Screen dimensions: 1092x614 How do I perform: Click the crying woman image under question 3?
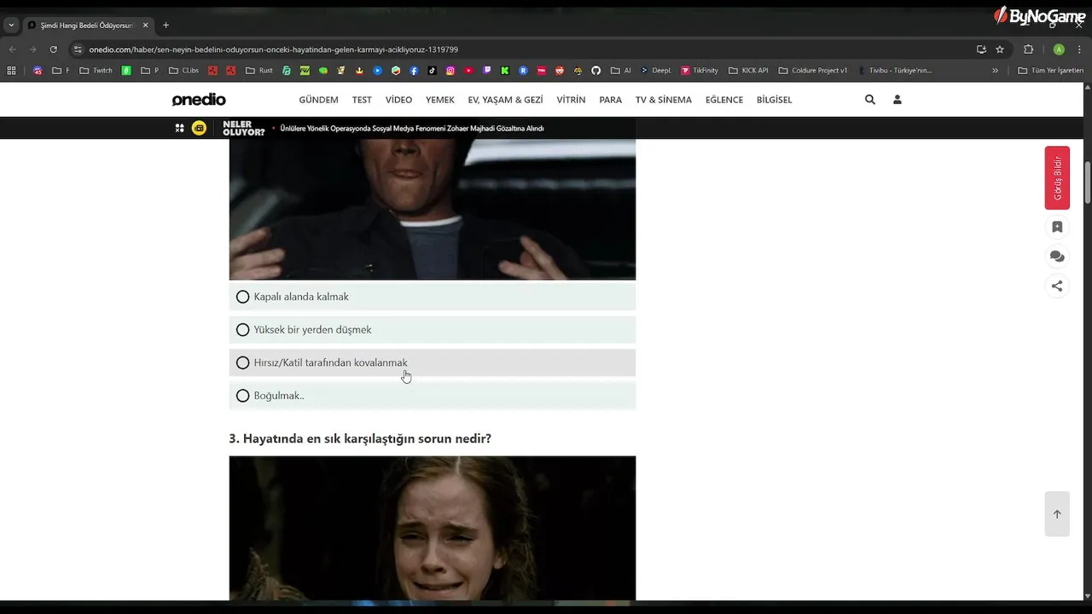[433, 528]
